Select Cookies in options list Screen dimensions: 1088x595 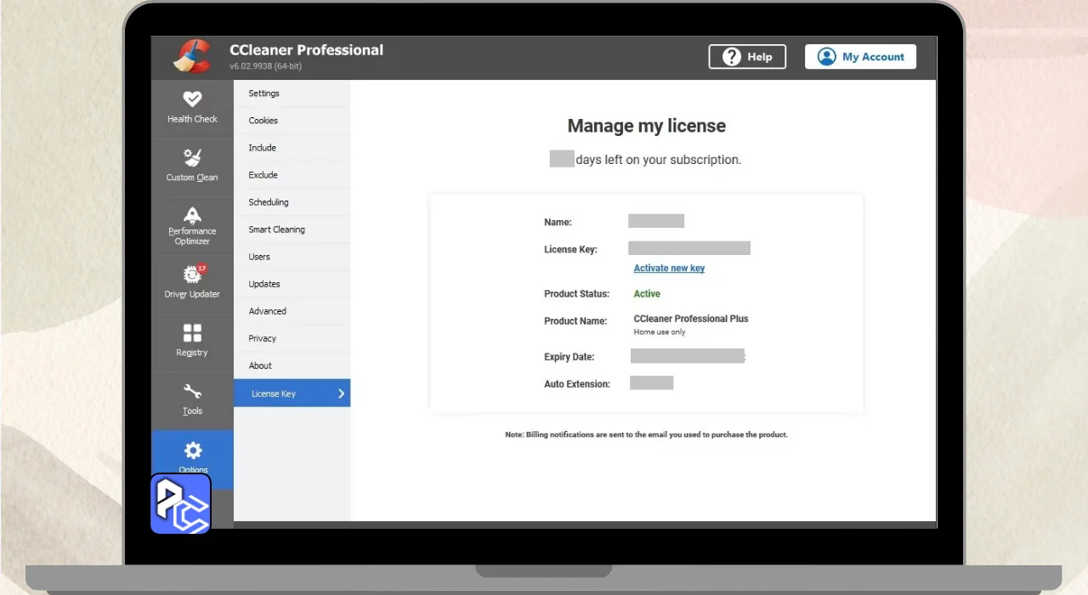coord(263,121)
